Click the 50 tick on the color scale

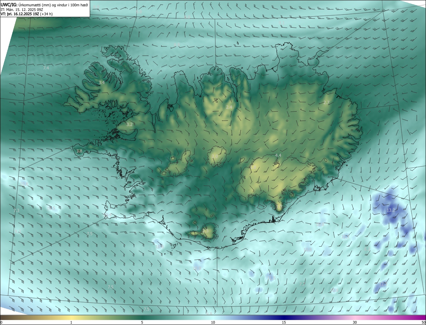click(423, 322)
